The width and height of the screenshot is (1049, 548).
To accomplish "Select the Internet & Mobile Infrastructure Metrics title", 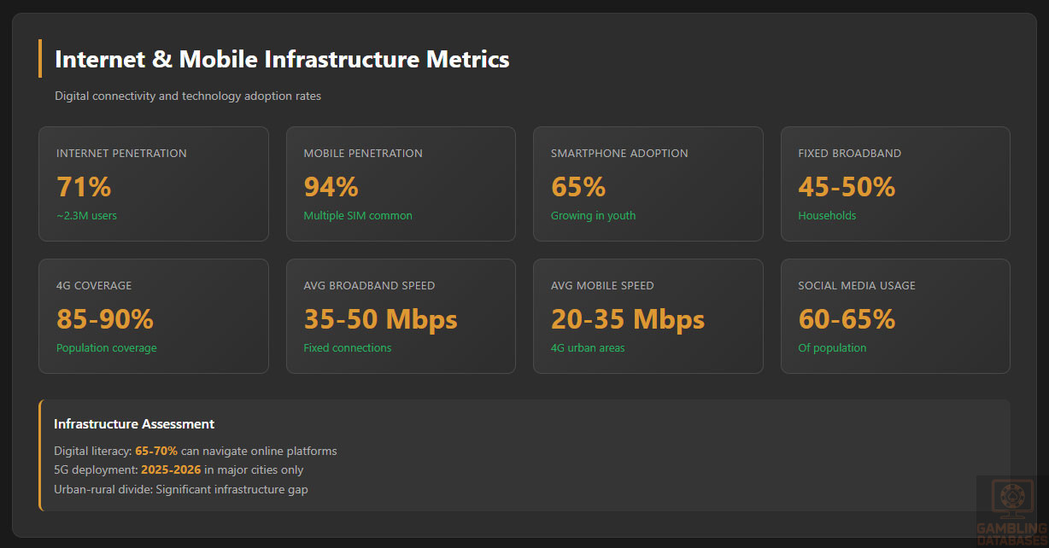I will [x=282, y=59].
